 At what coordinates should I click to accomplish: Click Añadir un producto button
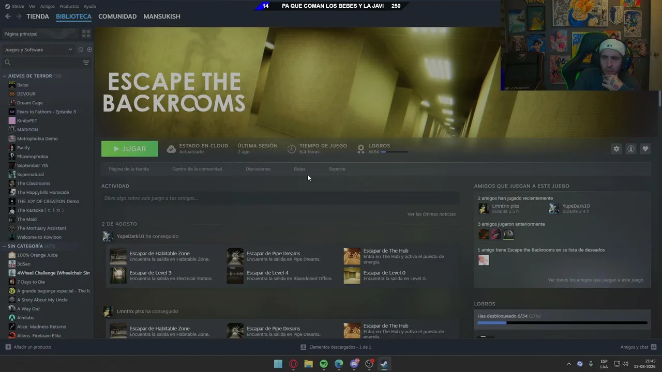(x=28, y=347)
